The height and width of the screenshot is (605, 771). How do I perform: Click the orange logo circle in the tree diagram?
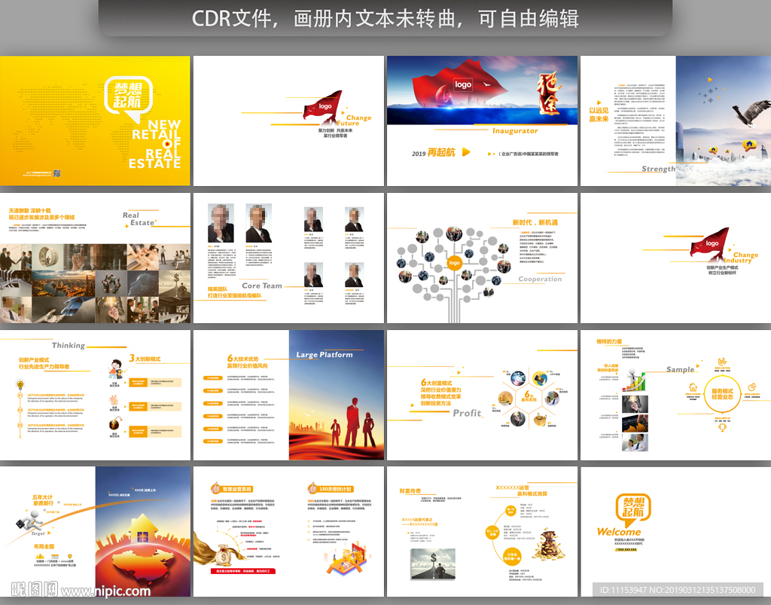pyautogui.click(x=454, y=263)
